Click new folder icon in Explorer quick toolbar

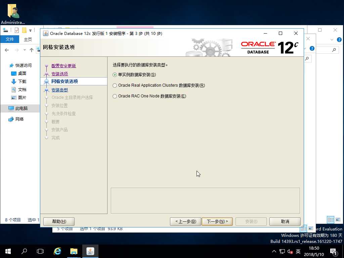click(x=24, y=30)
